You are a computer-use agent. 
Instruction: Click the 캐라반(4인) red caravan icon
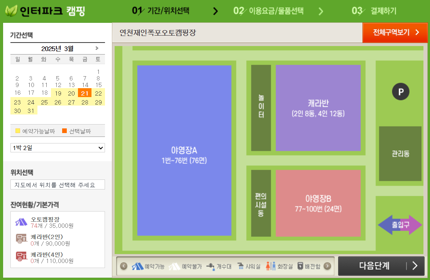(x=21, y=256)
